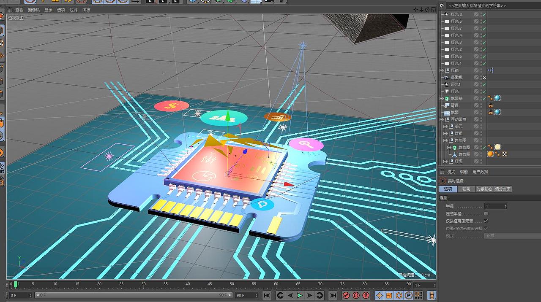Open the viewport 面板 menu
The width and height of the screenshot is (541, 302).
86,10
